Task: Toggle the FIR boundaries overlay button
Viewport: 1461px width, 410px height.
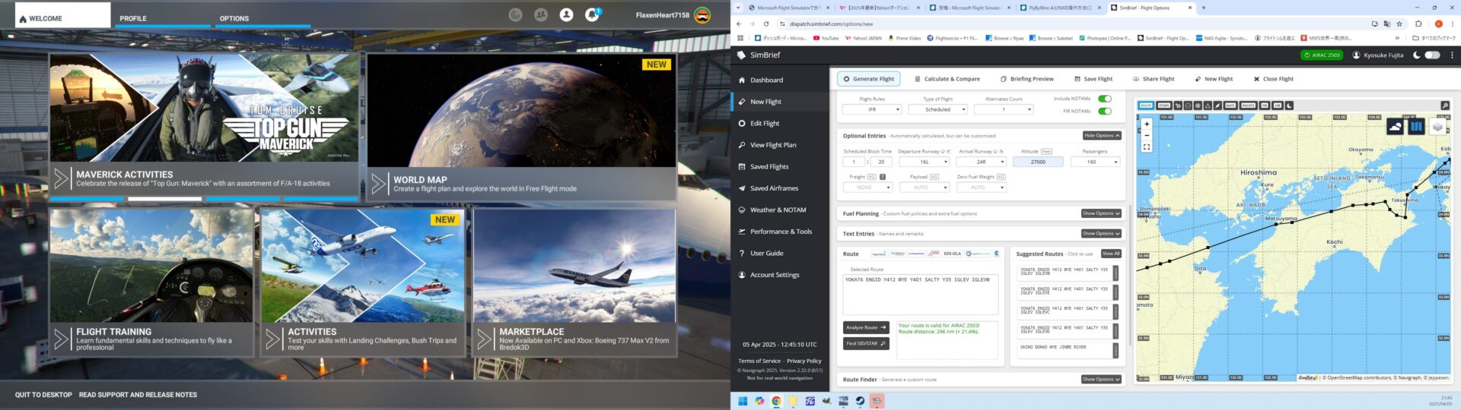Action: (1265, 106)
